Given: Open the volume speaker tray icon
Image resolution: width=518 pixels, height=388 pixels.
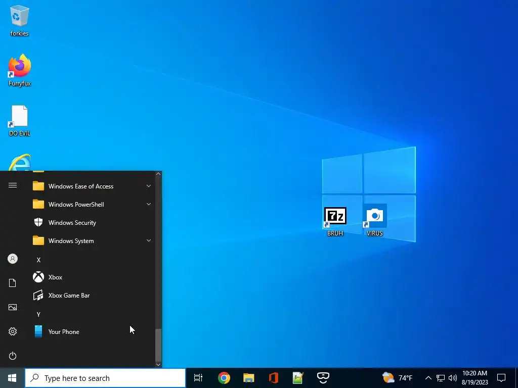Looking at the screenshot, I should [x=453, y=378].
